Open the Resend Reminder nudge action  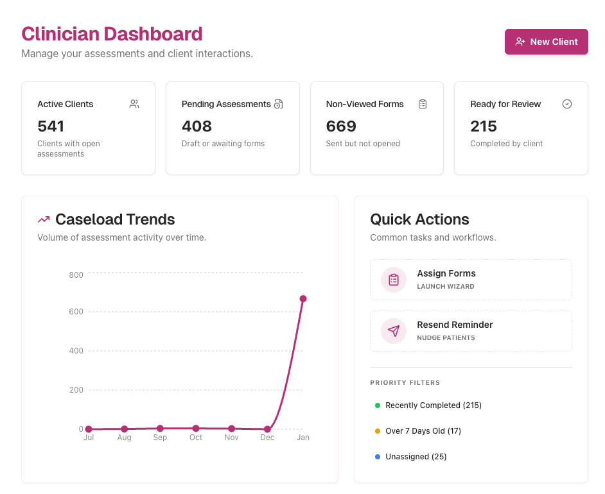pyautogui.click(x=471, y=331)
